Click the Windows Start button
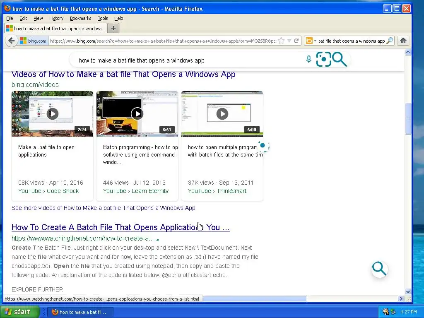This screenshot has width=424, height=318. point(19,312)
